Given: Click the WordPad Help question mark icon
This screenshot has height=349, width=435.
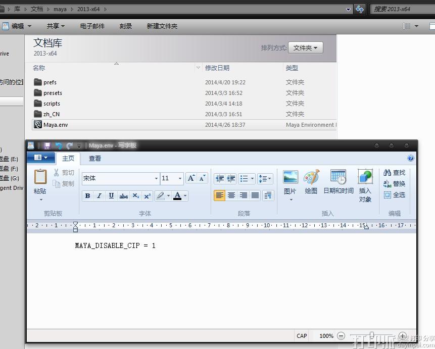Looking at the screenshot, I should click(411, 158).
